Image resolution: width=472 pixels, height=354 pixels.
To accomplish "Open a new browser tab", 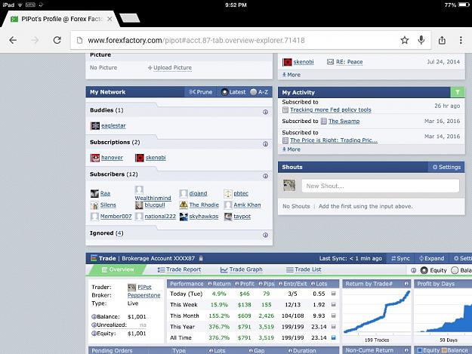I will point(130,18).
